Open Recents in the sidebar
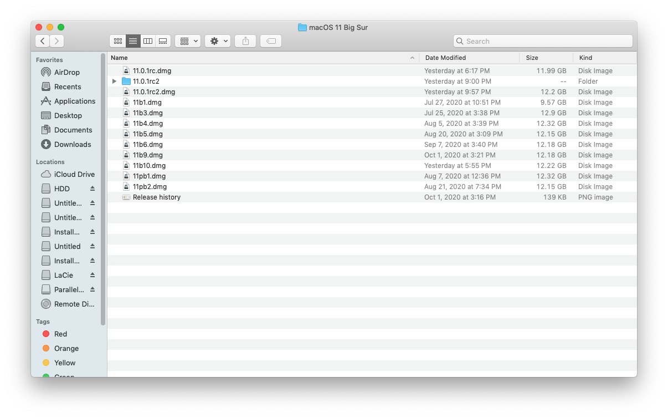This screenshot has width=668, height=418. click(x=68, y=86)
